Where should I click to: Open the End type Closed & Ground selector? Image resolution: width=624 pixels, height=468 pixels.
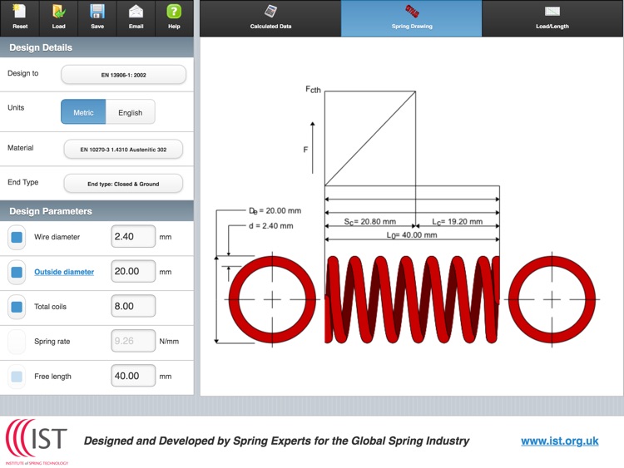123,184
